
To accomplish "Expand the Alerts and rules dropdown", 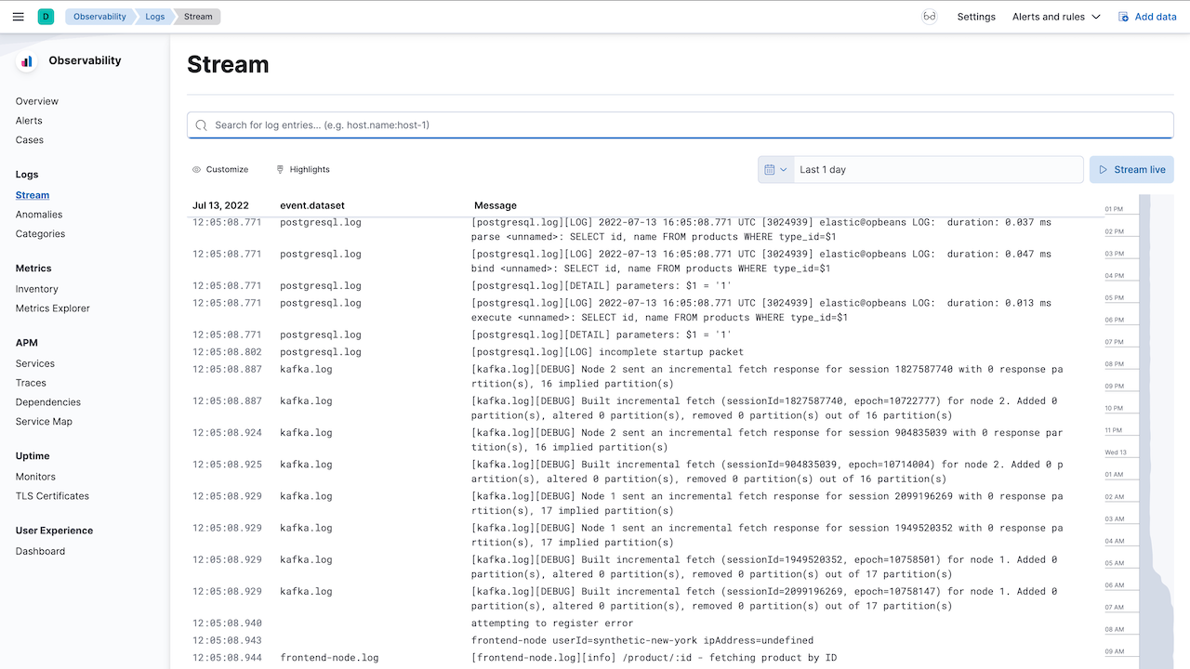I will [1056, 17].
